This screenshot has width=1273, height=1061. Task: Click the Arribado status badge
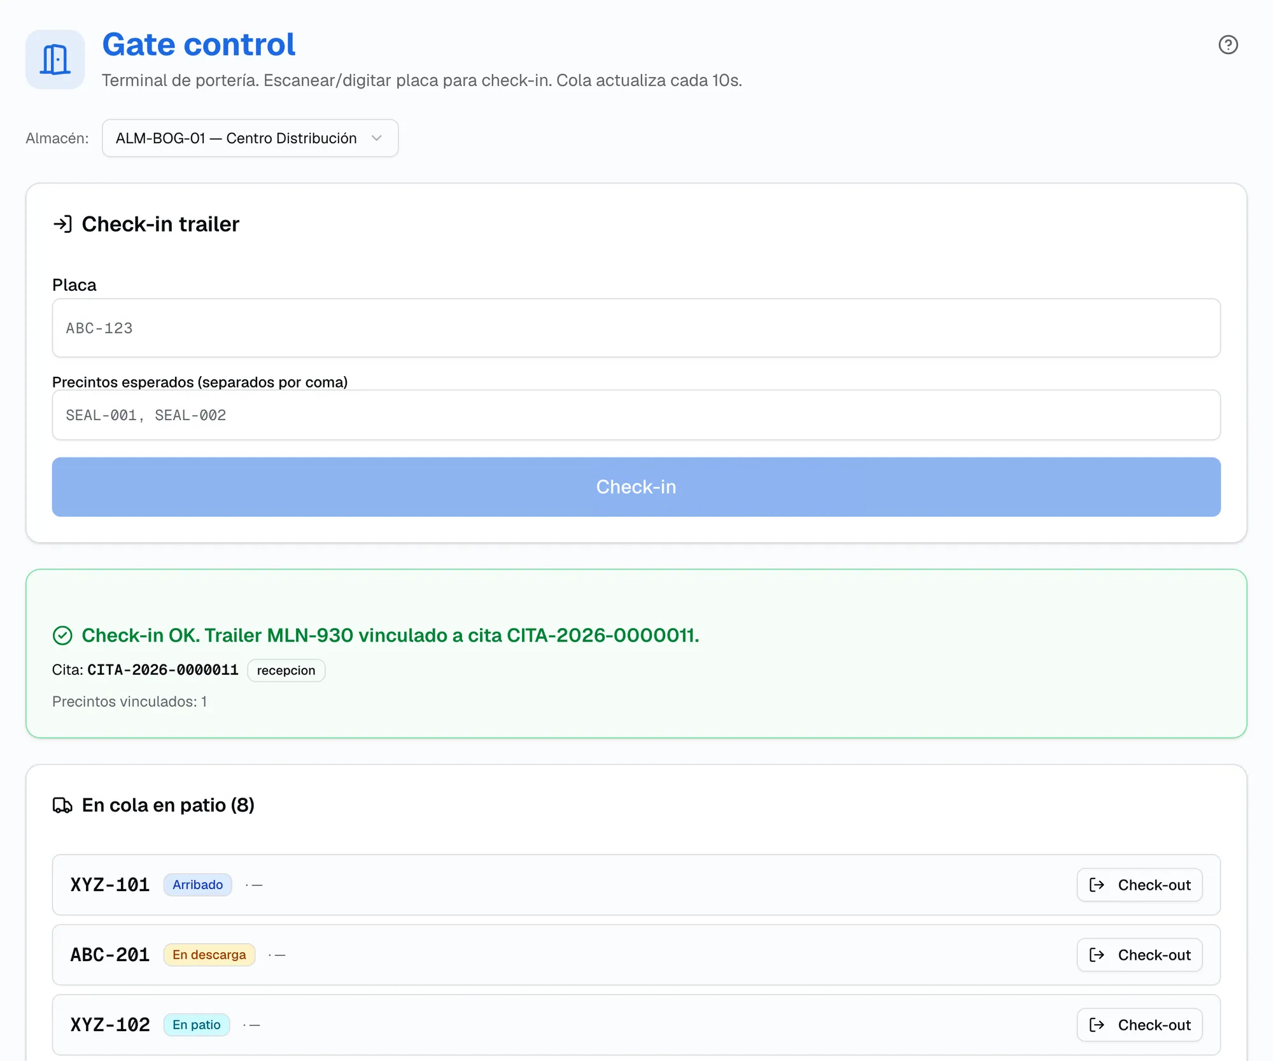[197, 885]
